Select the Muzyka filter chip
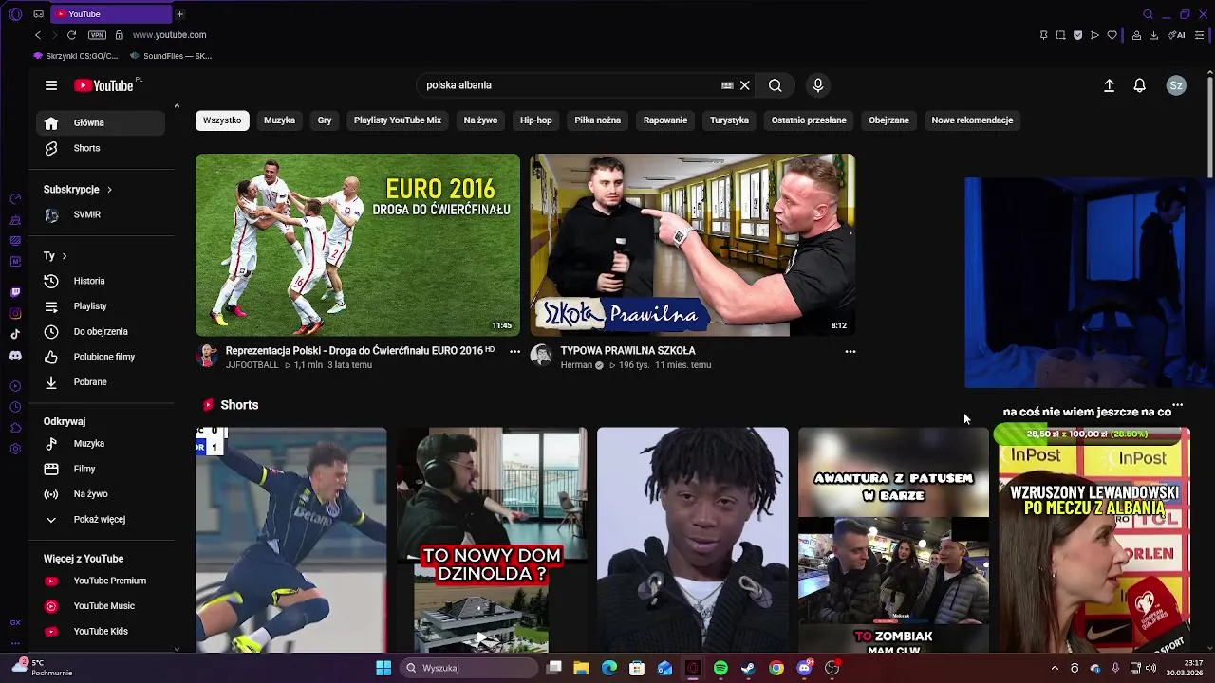Viewport: 1215px width, 683px height. (280, 120)
